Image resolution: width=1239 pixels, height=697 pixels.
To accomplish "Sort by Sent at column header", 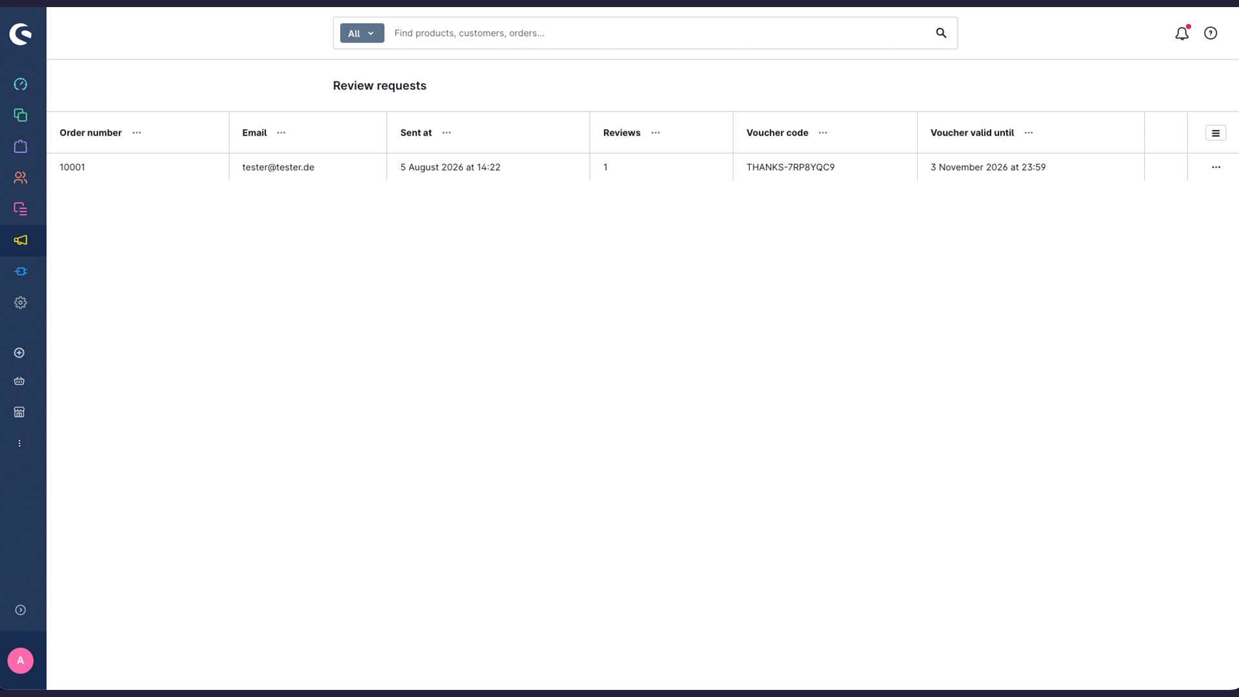I will point(416,133).
